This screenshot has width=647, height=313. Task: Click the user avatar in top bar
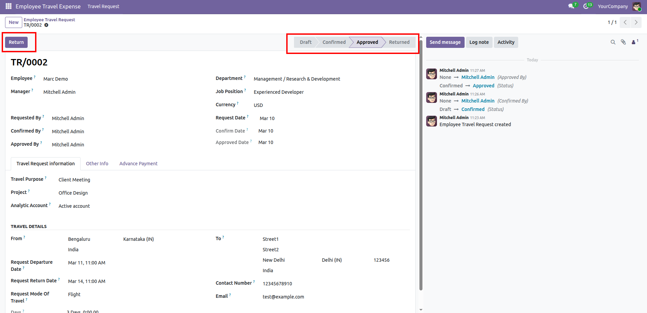pyautogui.click(x=636, y=6)
